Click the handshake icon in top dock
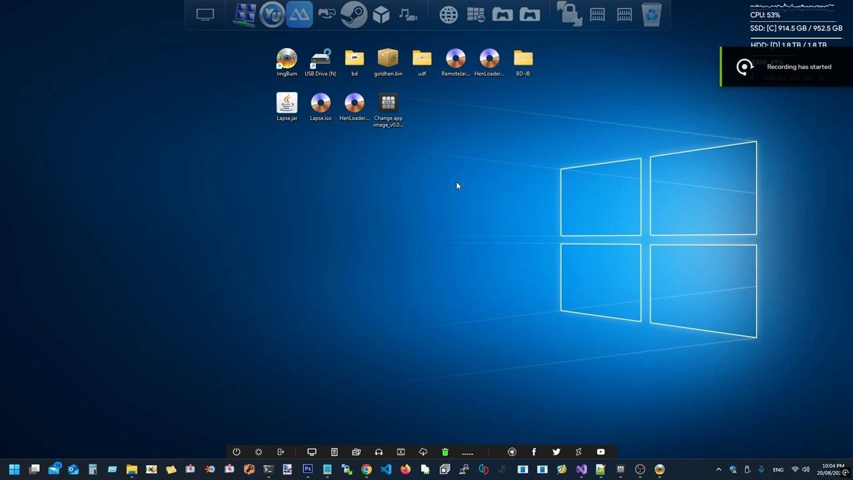Viewport: 853px width, 480px height. 327,13
